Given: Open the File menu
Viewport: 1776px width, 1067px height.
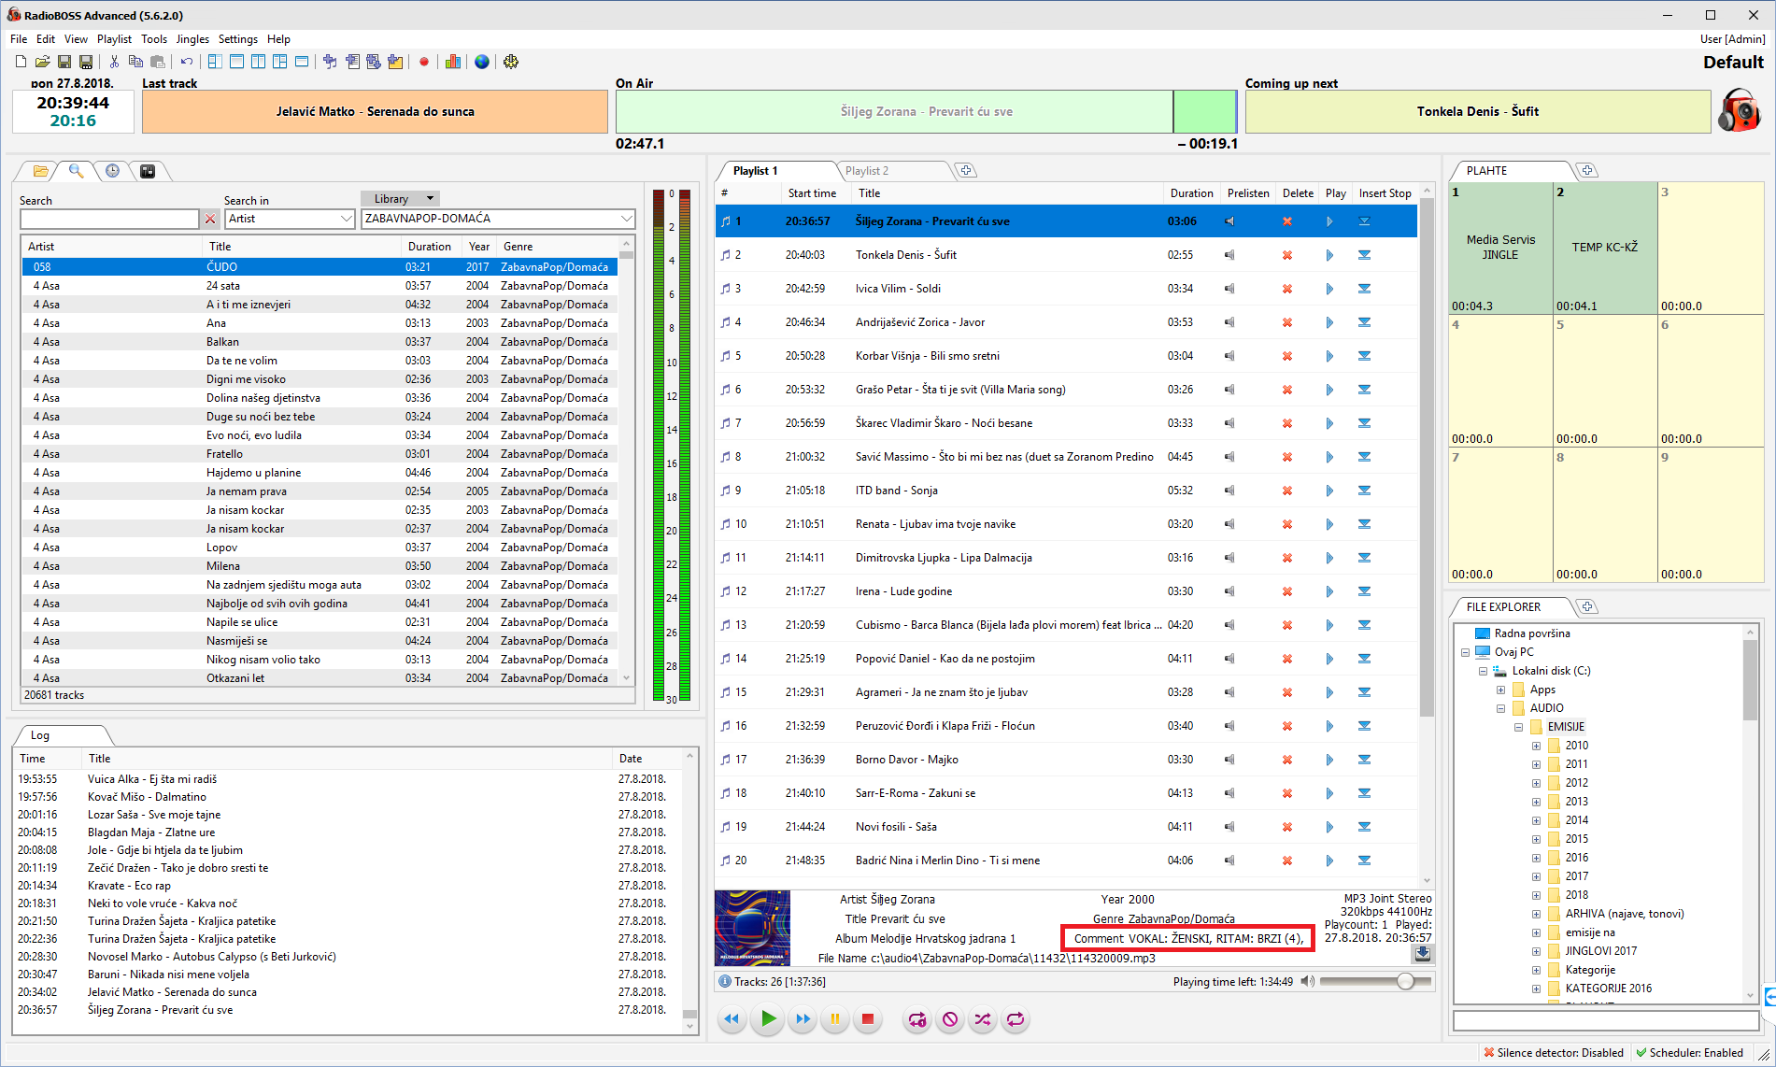Looking at the screenshot, I should click(19, 39).
